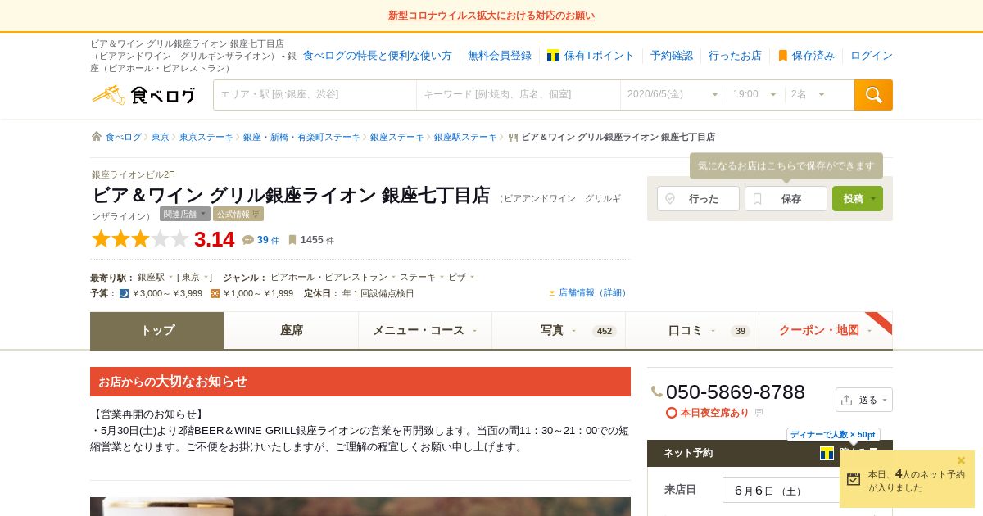Click 予約確認 link

(x=672, y=56)
